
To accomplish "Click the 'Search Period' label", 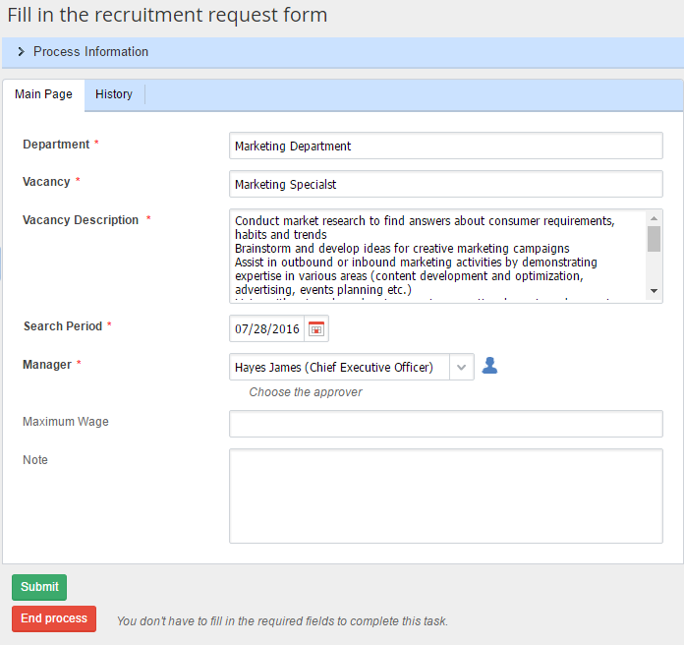I will [63, 326].
